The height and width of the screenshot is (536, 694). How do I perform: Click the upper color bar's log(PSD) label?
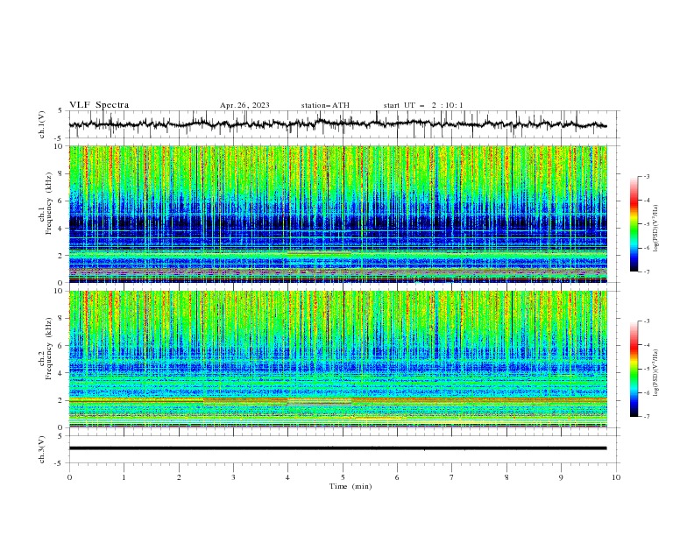(x=655, y=229)
